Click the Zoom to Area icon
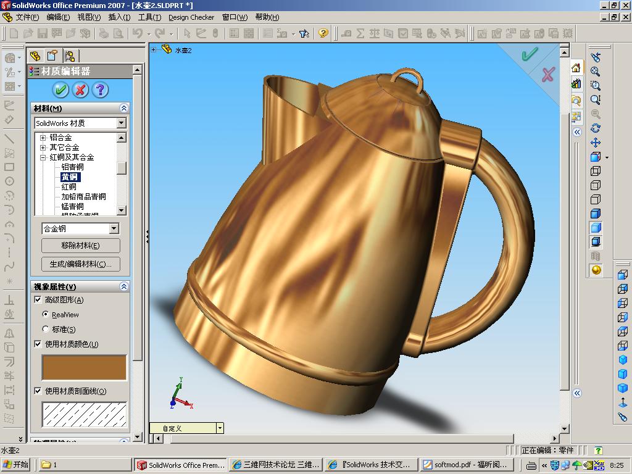632x474 pixels. (x=596, y=86)
